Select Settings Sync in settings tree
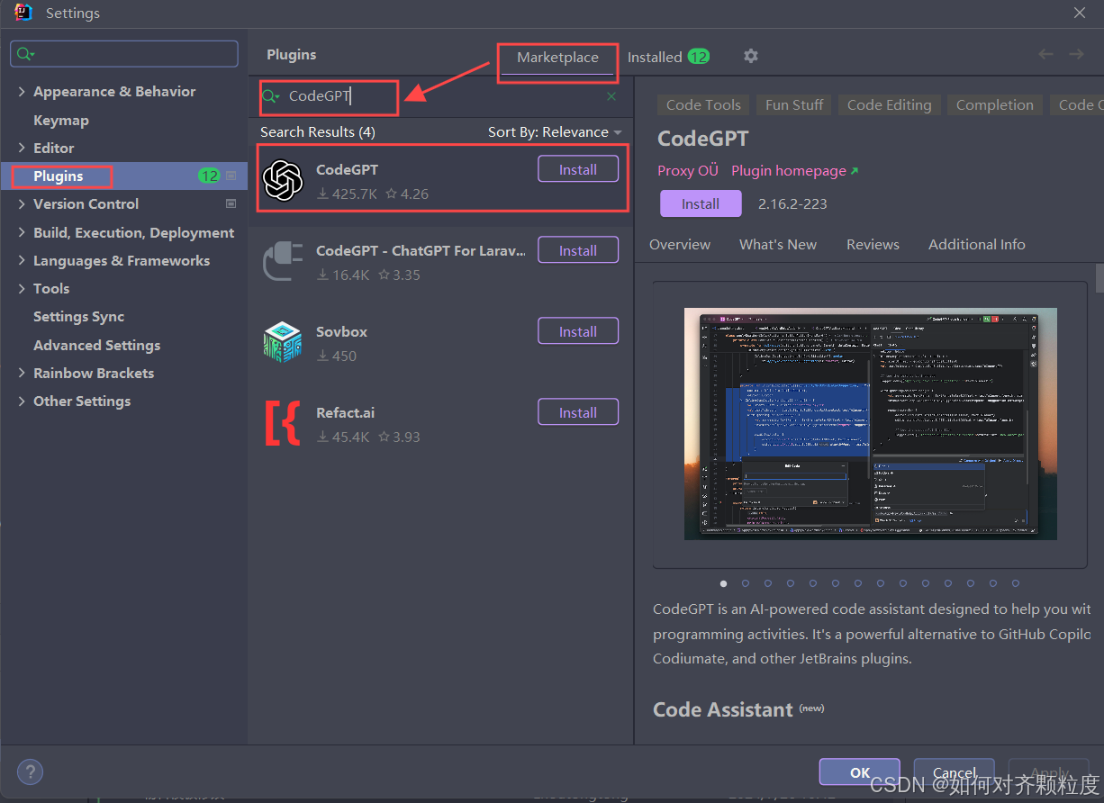 79,317
